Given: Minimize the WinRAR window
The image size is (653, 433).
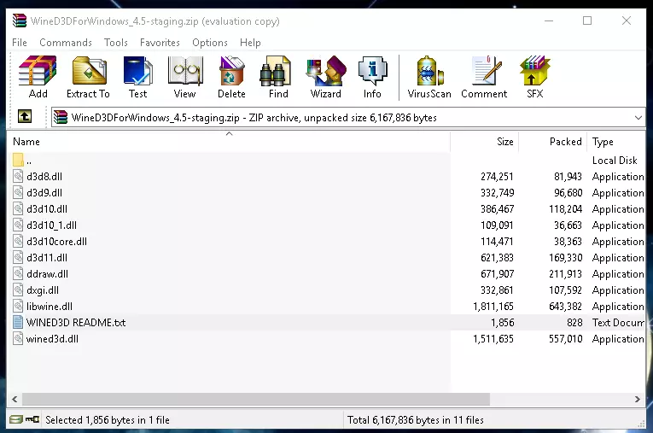Looking at the screenshot, I should (549, 20).
